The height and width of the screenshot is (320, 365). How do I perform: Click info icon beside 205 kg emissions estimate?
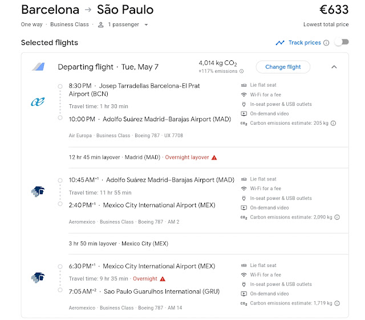click(x=334, y=123)
